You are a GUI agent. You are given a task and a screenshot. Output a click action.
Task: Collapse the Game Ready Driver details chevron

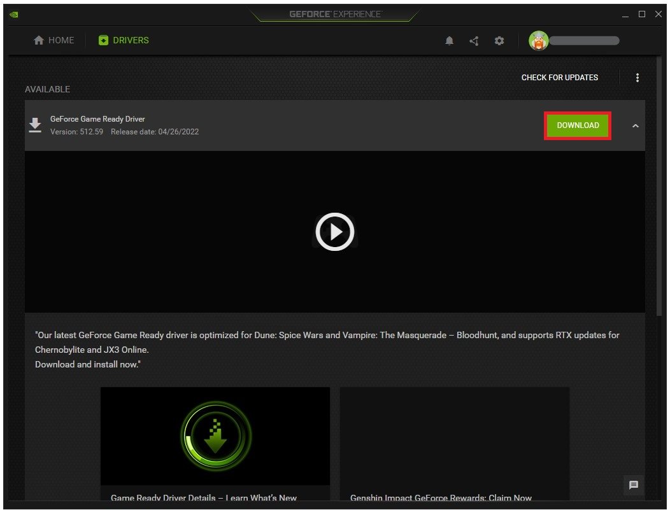(x=635, y=126)
